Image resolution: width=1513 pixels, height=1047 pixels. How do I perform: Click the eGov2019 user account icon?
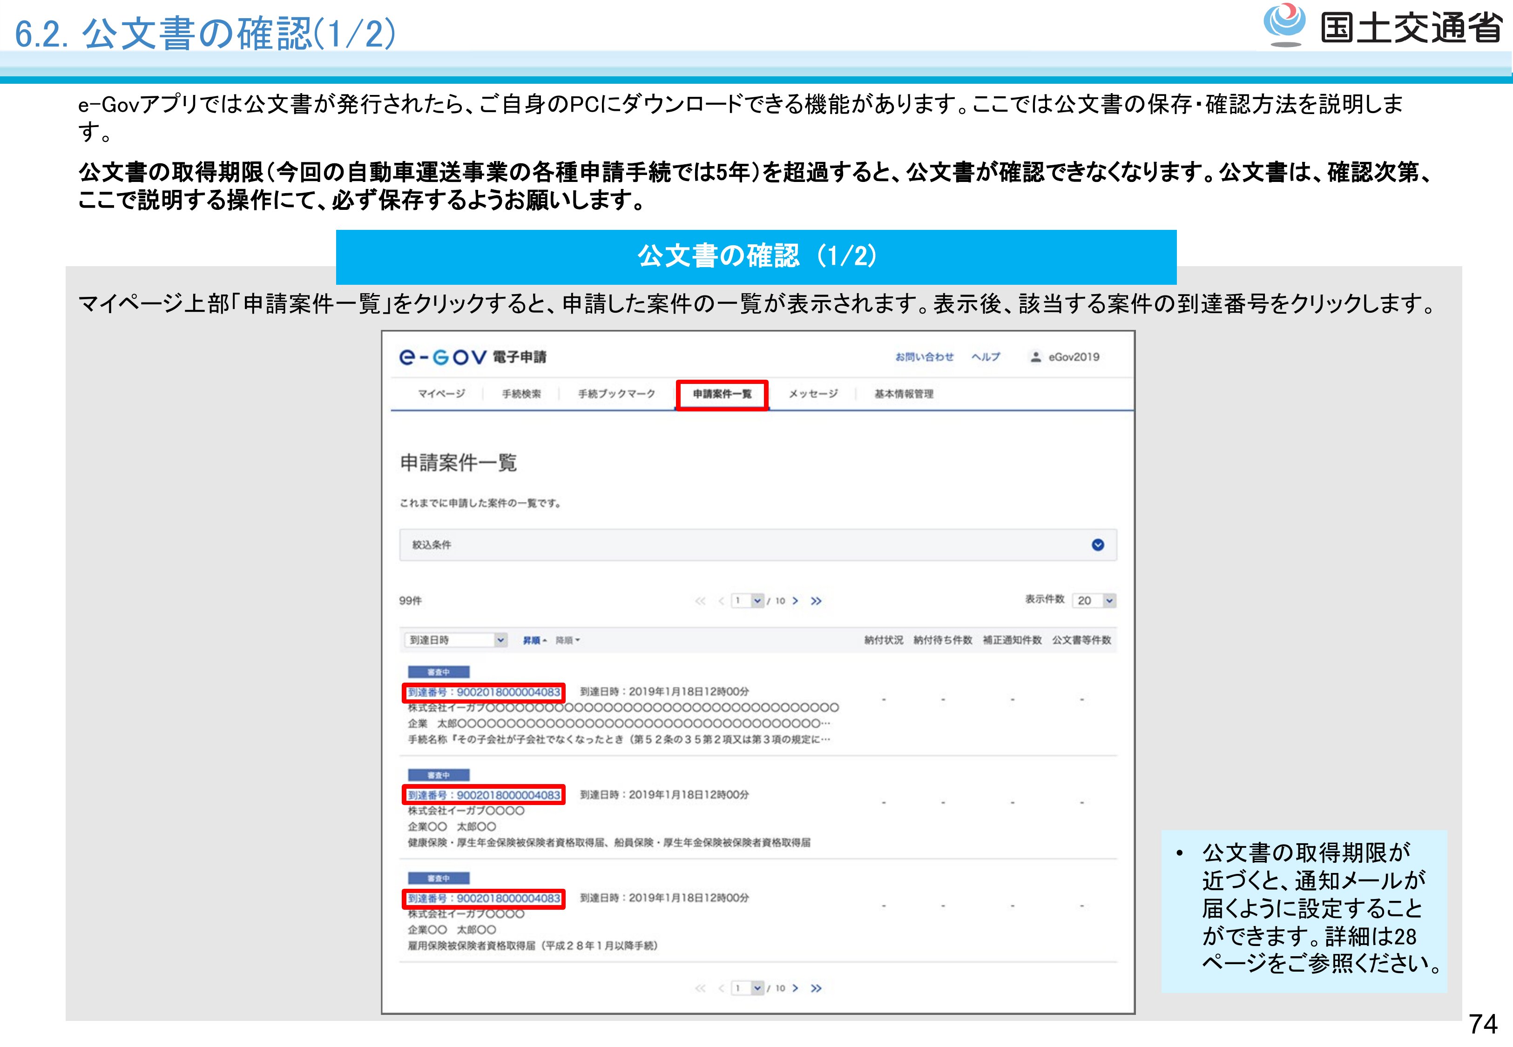click(x=1035, y=357)
